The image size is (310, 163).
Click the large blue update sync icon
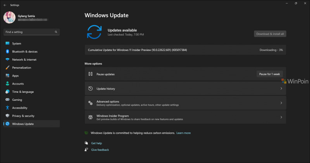click(94, 32)
